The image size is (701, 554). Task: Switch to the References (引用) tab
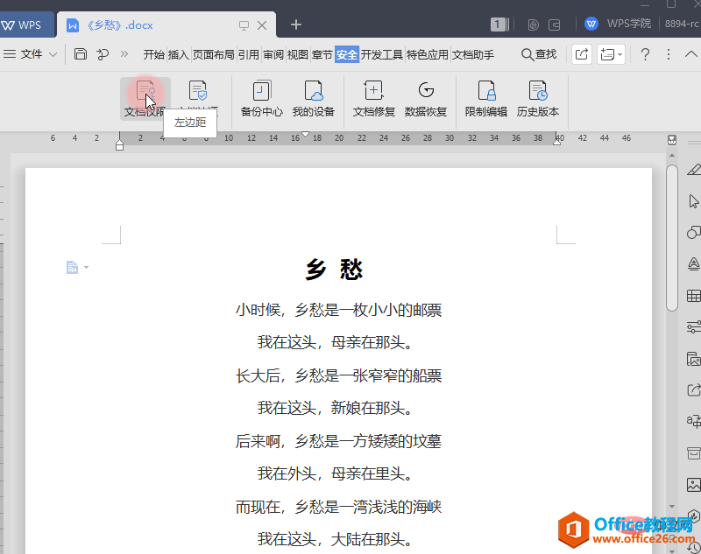coord(248,54)
